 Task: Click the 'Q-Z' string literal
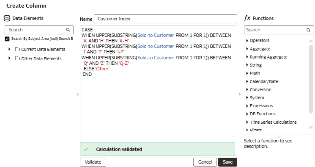tap(124, 63)
